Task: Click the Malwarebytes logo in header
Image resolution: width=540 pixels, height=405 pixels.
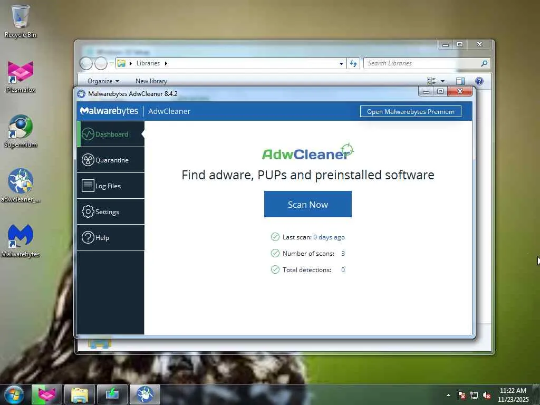Action: tap(109, 111)
